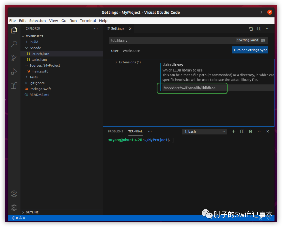Switch to the PROBLEMS panel tab
Viewport: 282px width, 227px height.
pyautogui.click(x=115, y=131)
